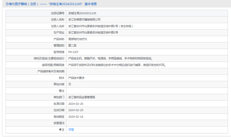Select the value 浙江省药品监督管理局
This screenshot has width=231, height=137.
tap(82, 97)
